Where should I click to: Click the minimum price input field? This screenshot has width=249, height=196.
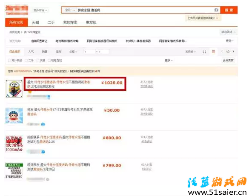pyautogui.click(x=90, y=52)
